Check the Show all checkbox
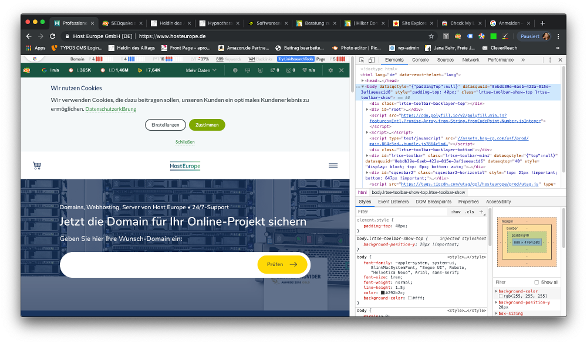The image size is (587, 344). (537, 282)
